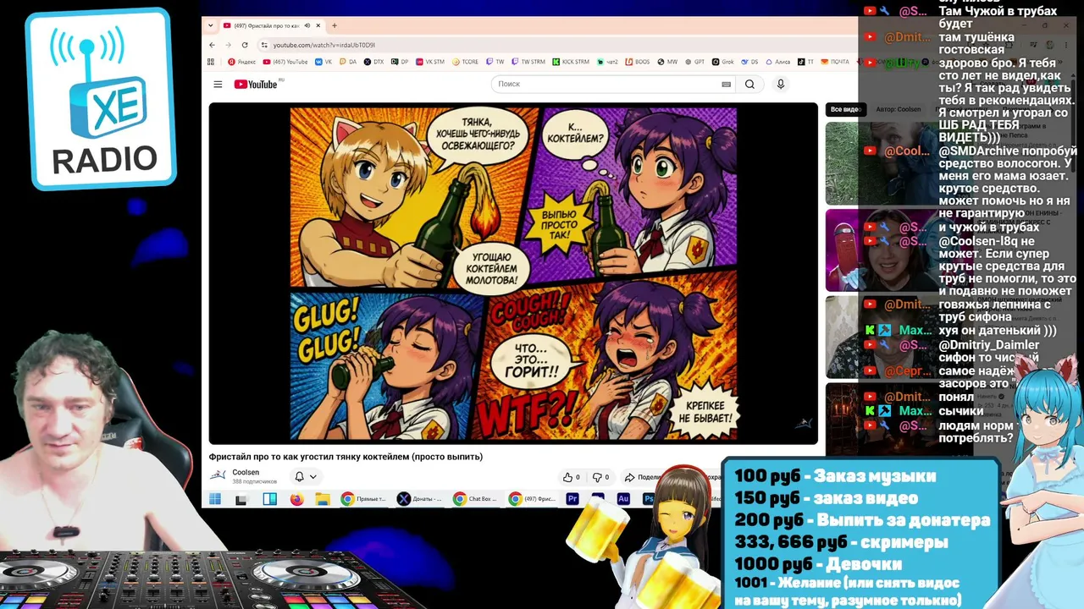The height and width of the screenshot is (609, 1084).
Task: Click the video title "Фристайл про то как угостил тянку коктейлем"
Action: tap(346, 457)
